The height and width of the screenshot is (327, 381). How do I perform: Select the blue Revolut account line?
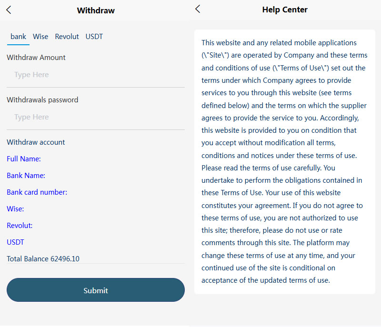coord(20,226)
